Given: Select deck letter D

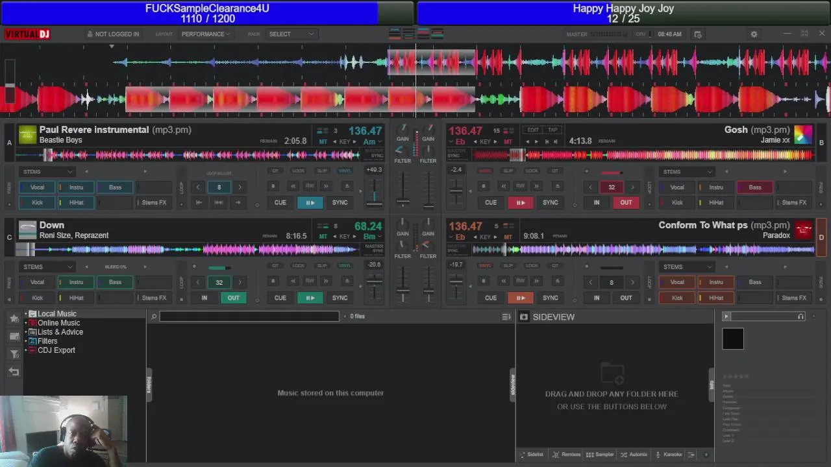Looking at the screenshot, I should click(x=821, y=237).
